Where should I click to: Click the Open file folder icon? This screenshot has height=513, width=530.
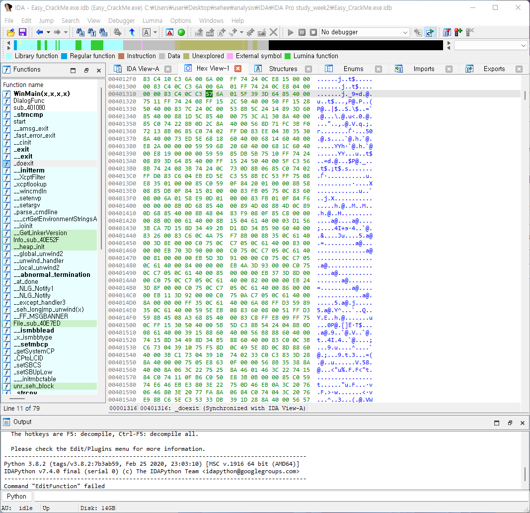click(11, 32)
